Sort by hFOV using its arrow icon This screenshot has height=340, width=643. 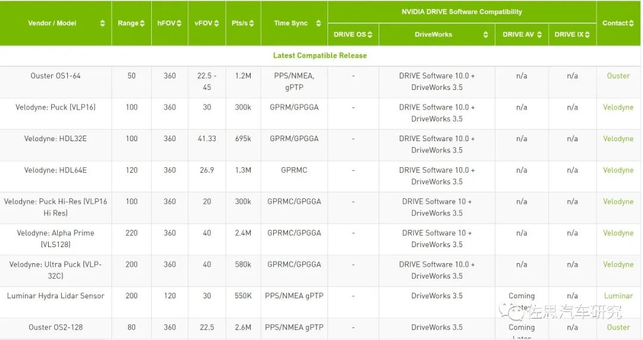pos(179,24)
